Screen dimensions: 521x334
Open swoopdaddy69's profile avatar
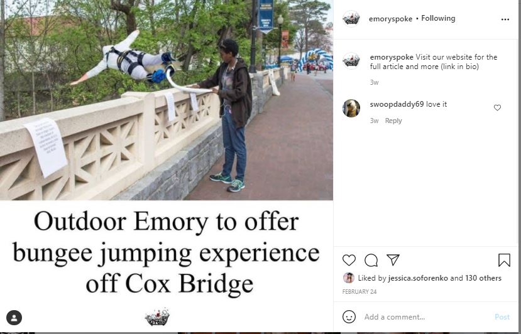pos(351,108)
